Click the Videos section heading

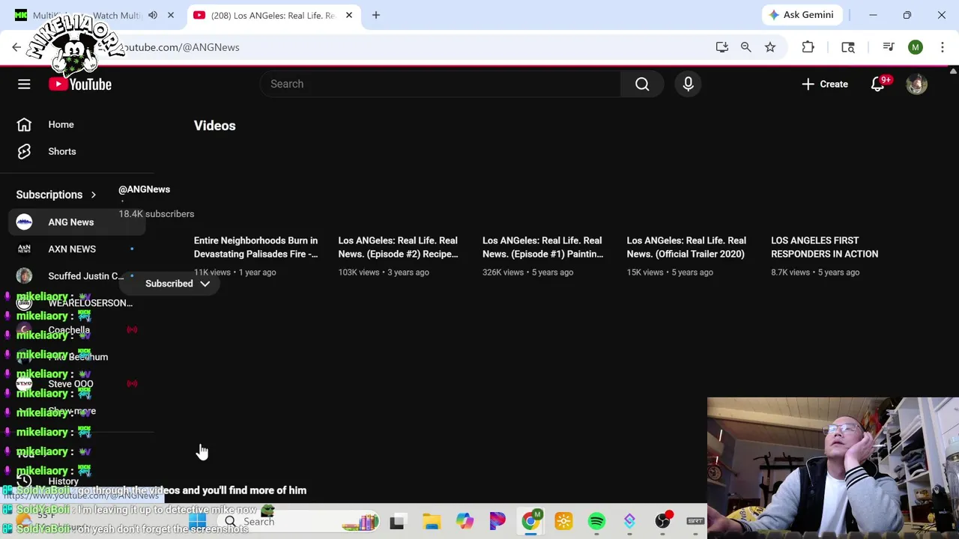[215, 126]
